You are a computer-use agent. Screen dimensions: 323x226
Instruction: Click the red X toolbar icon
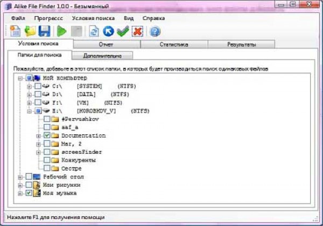point(138,31)
